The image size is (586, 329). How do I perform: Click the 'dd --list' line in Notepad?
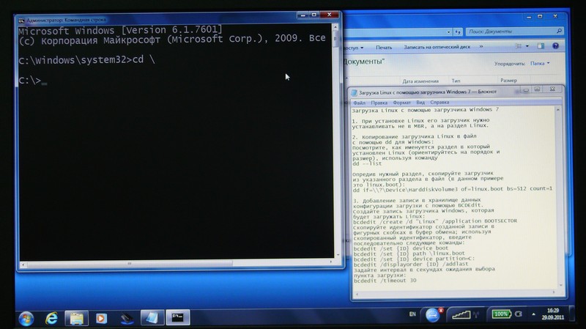coord(367,163)
